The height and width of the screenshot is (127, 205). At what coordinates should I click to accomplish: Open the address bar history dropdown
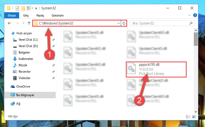[118, 23]
